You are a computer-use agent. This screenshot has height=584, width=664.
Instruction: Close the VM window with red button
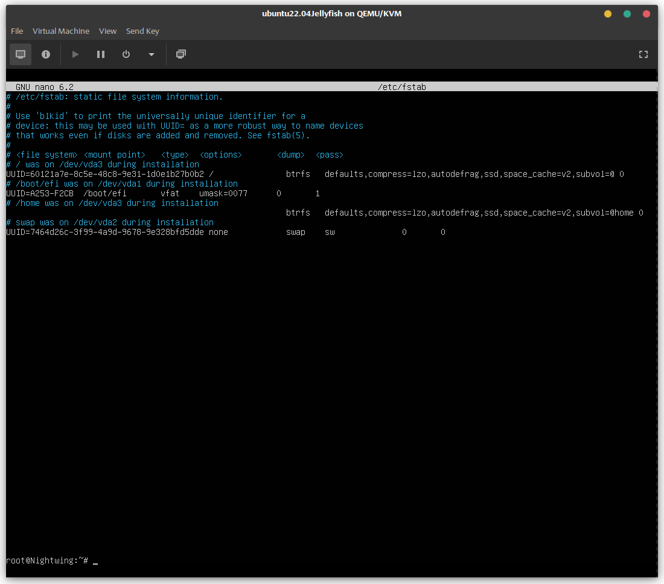(x=646, y=13)
